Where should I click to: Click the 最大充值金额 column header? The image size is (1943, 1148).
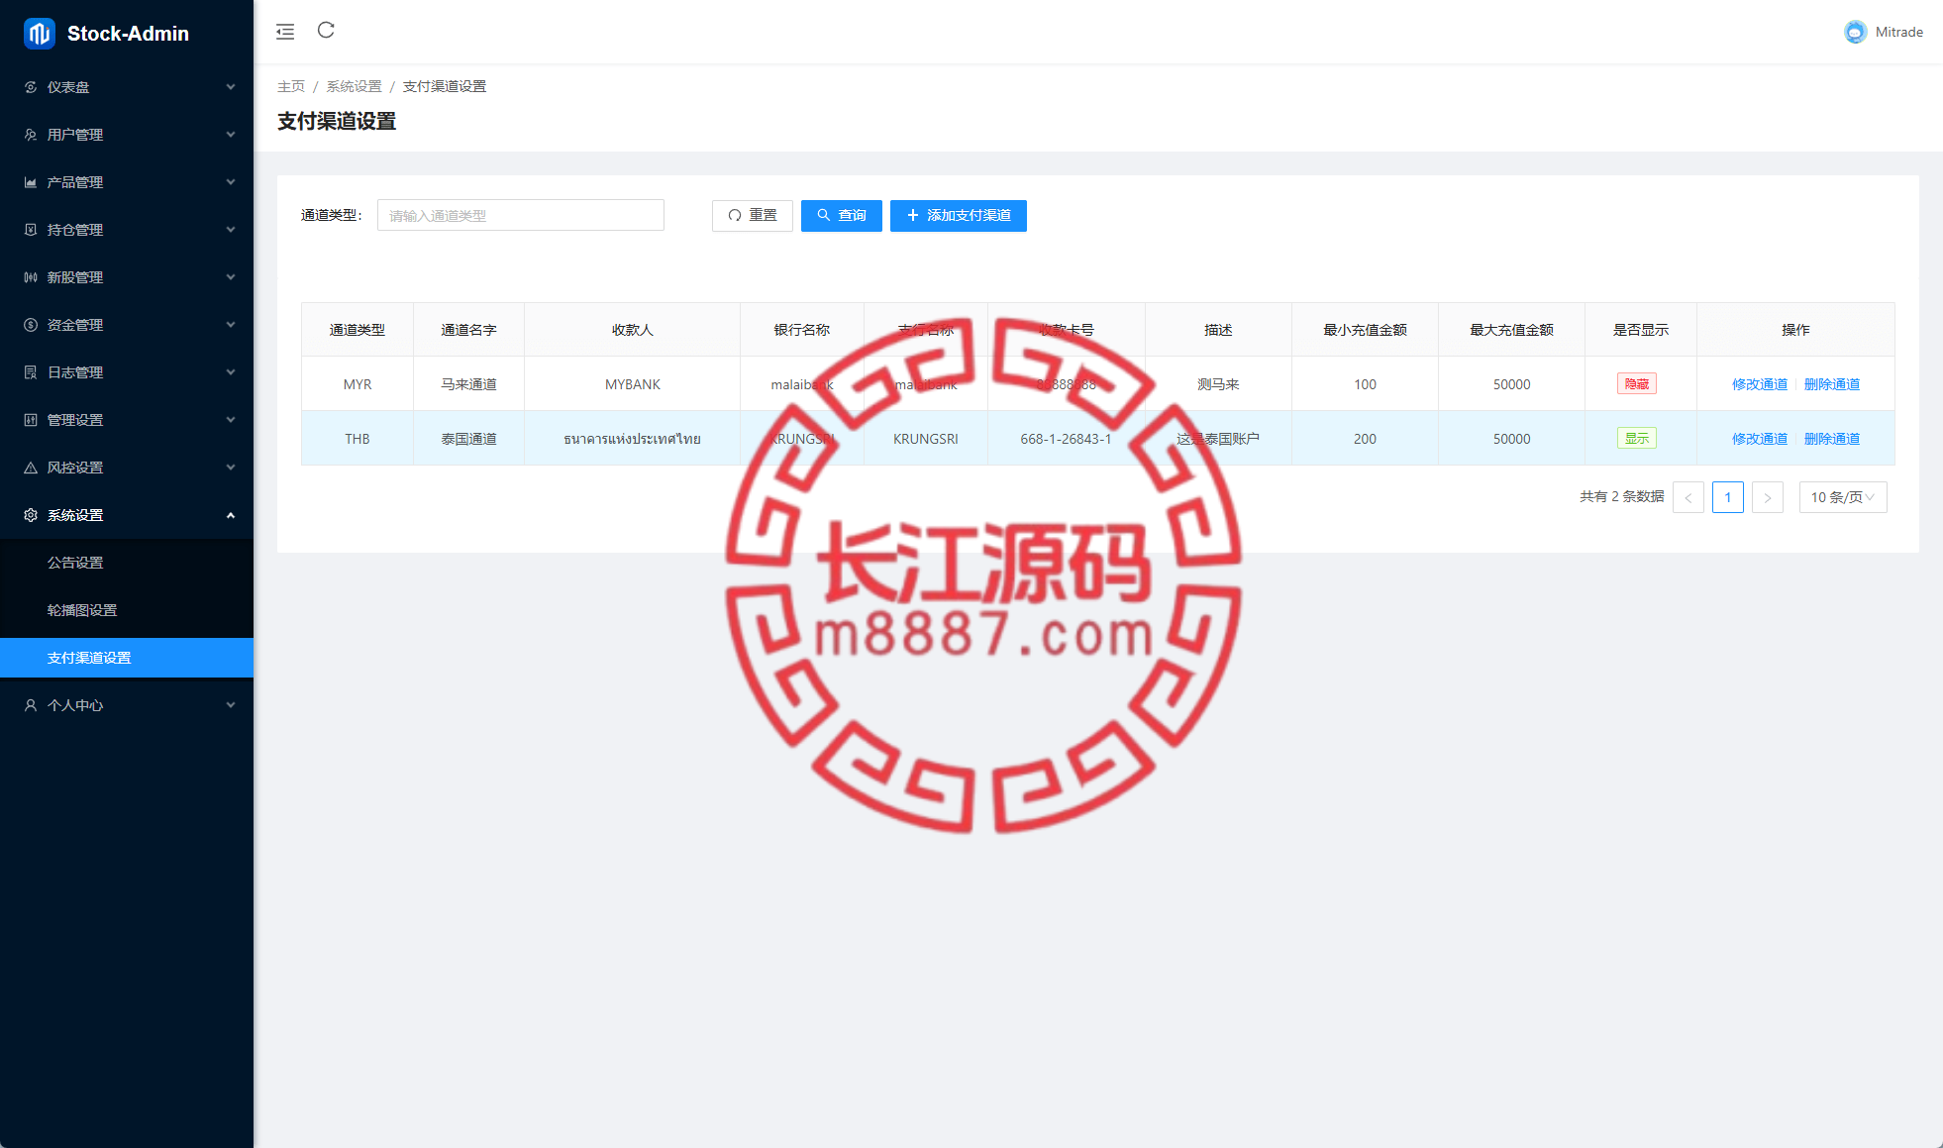click(x=1511, y=330)
